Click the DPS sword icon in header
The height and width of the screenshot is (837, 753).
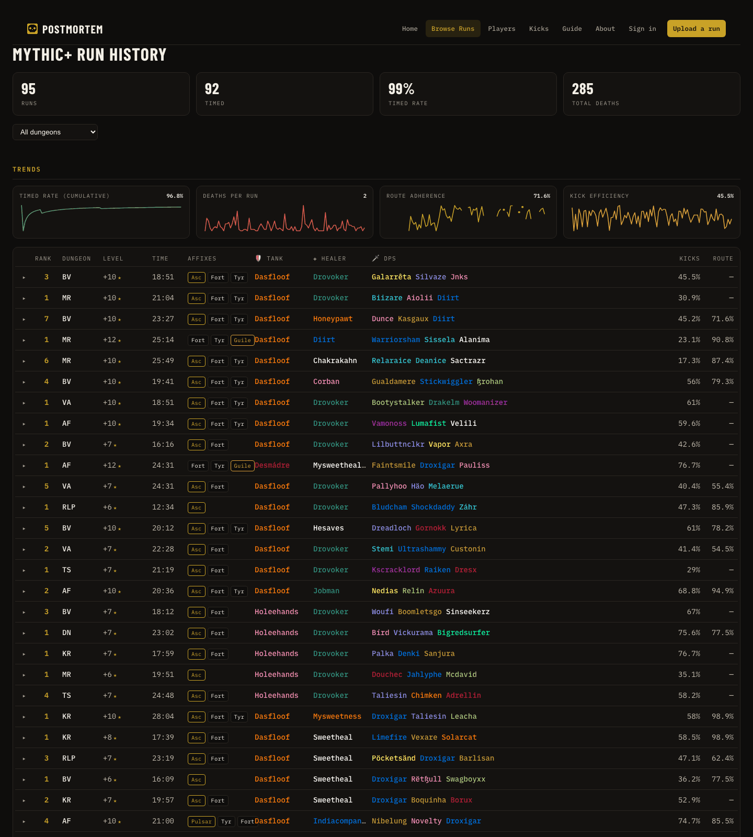click(x=375, y=258)
